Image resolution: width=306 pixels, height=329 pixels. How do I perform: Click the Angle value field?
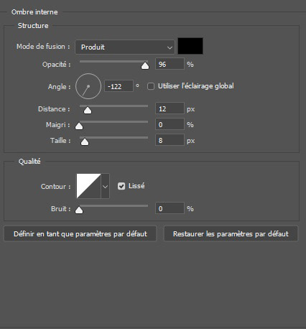coord(119,86)
